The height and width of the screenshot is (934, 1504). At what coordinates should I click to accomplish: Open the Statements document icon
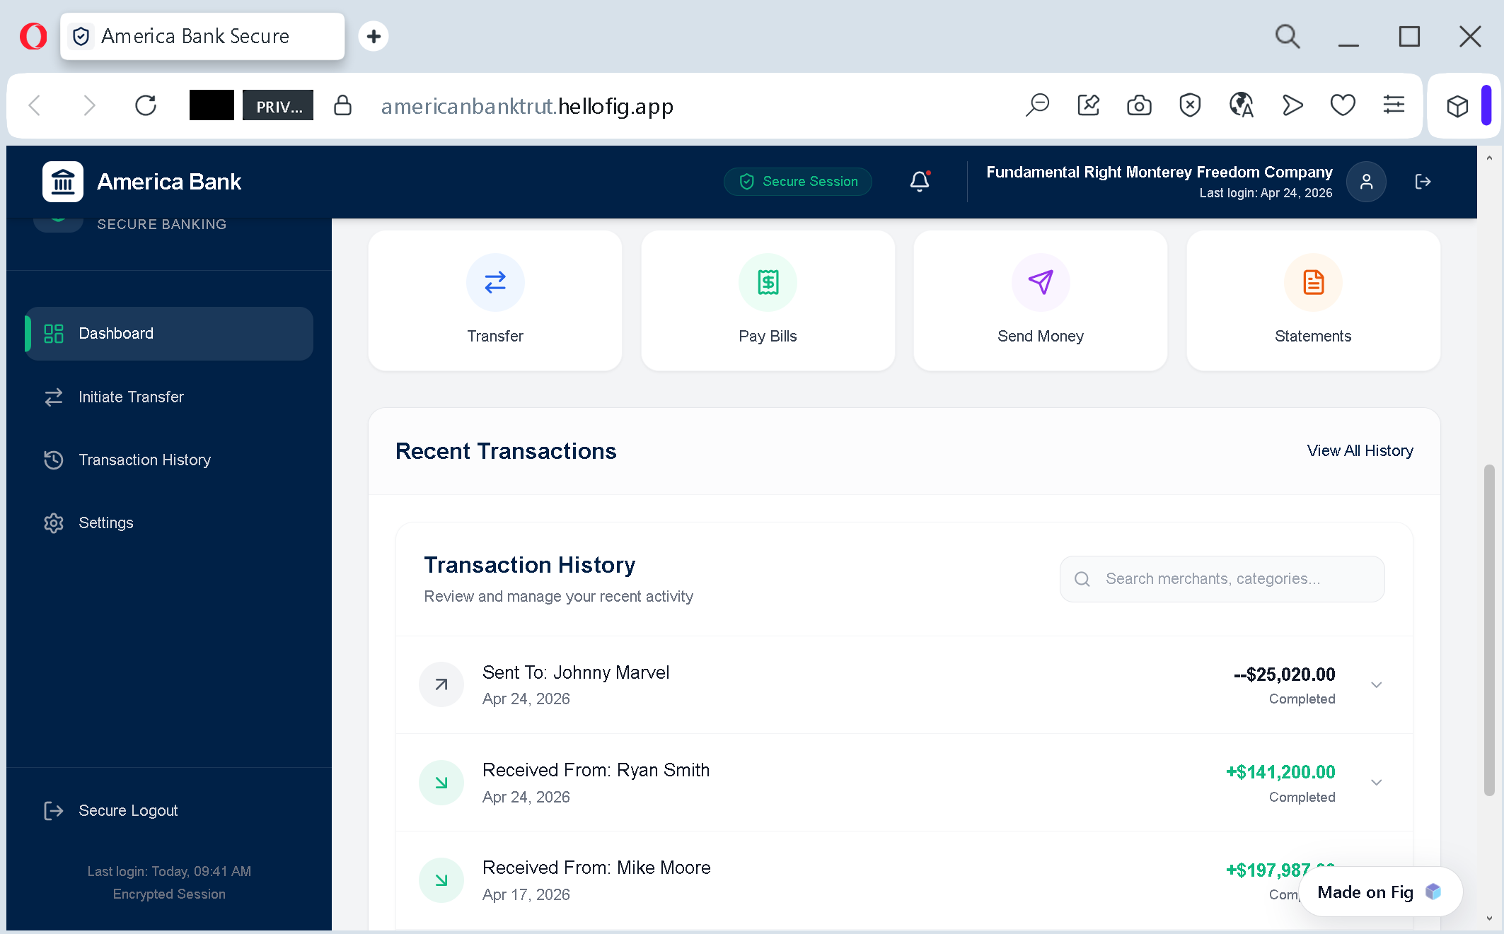[x=1313, y=282]
